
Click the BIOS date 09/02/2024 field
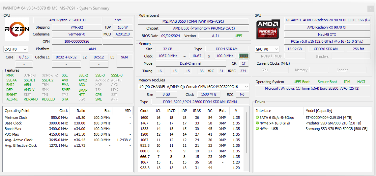click(x=171, y=36)
